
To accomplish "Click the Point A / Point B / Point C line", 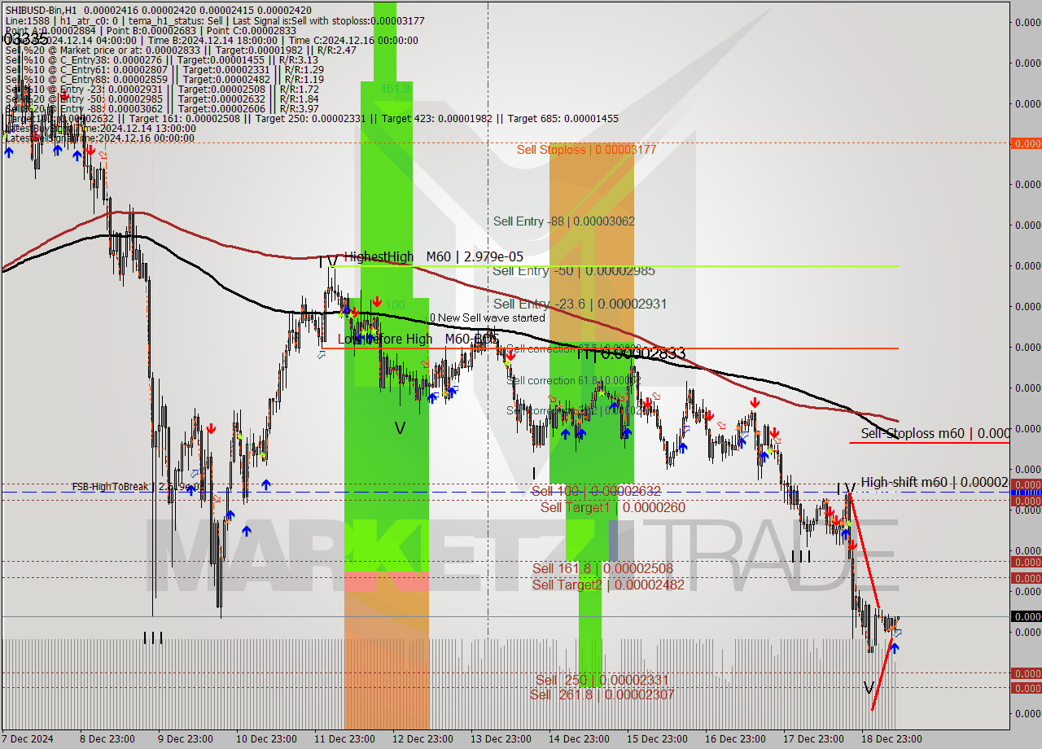I will (151, 30).
